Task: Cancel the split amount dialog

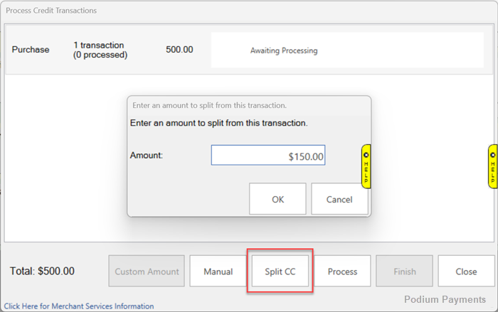Action: pyautogui.click(x=339, y=199)
